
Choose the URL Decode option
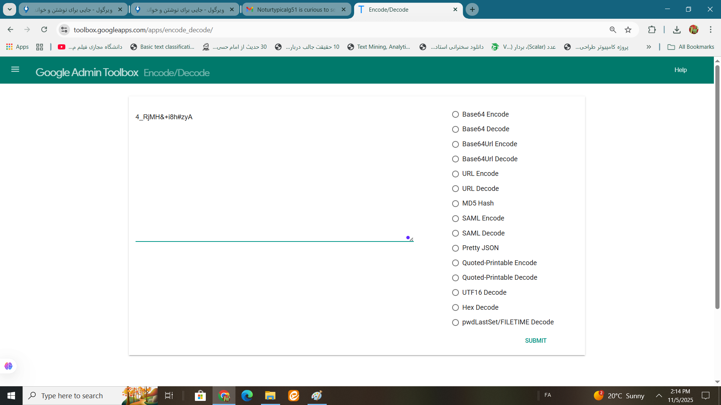point(456,189)
